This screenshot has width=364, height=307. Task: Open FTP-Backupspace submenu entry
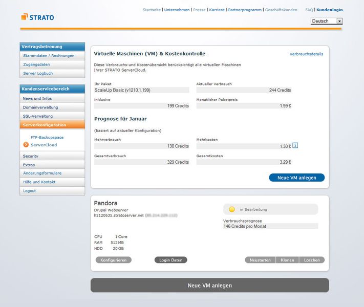pyautogui.click(x=47, y=137)
